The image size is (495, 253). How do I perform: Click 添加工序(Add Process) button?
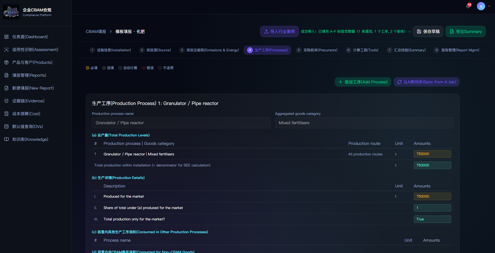(x=363, y=82)
